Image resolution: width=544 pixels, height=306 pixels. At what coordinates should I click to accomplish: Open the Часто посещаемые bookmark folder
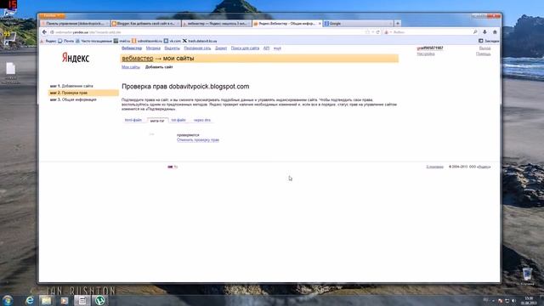[x=93, y=41]
